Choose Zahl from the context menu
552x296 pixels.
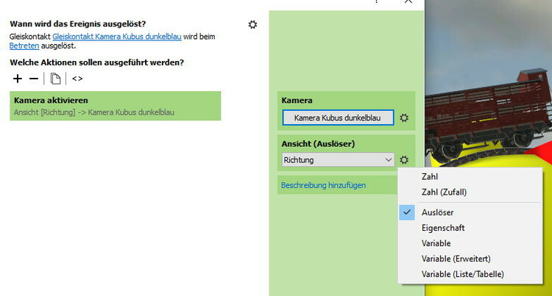pos(430,177)
